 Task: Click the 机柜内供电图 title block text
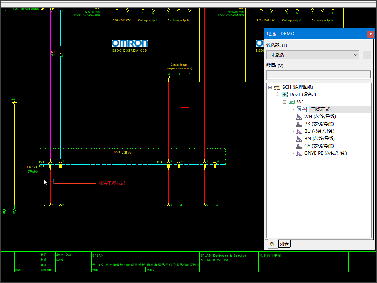pos(270,256)
